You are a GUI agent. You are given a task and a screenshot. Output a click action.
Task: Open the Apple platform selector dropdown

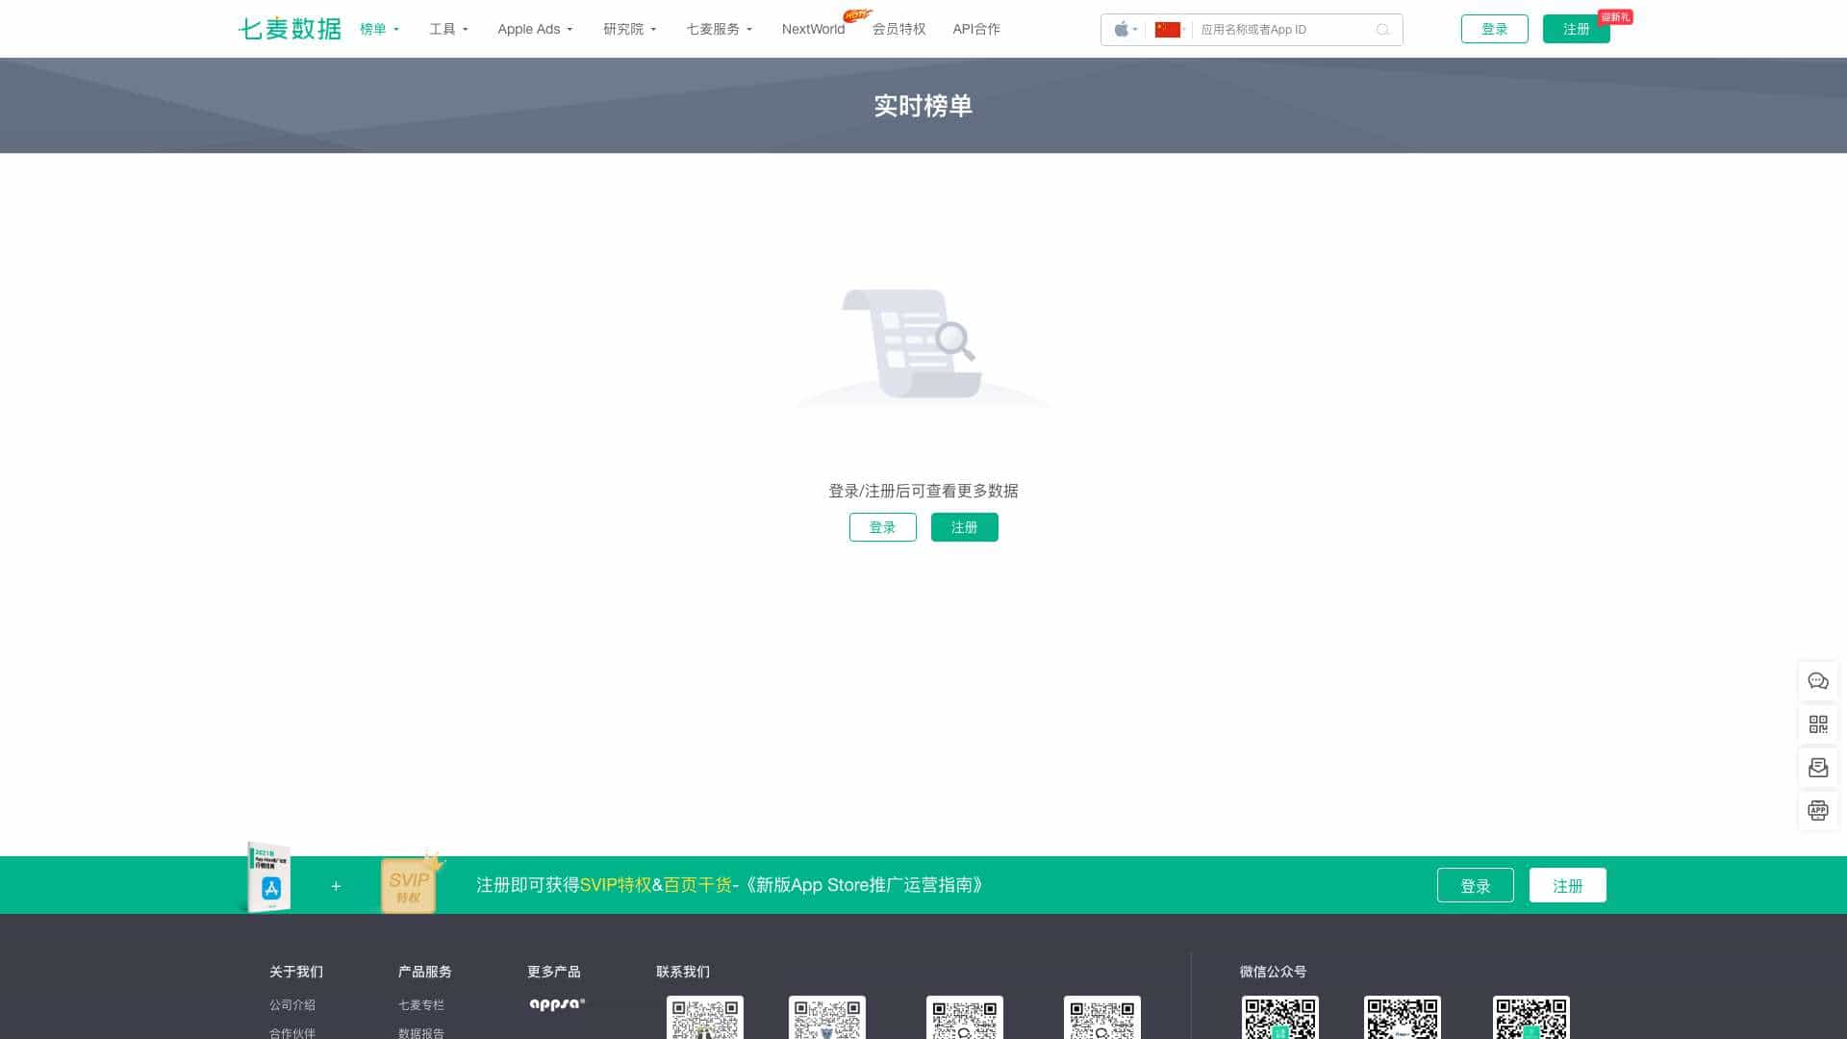coord(1125,30)
